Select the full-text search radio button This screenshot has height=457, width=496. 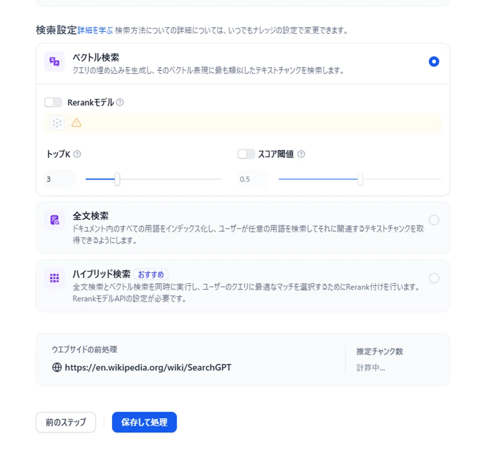pos(434,220)
